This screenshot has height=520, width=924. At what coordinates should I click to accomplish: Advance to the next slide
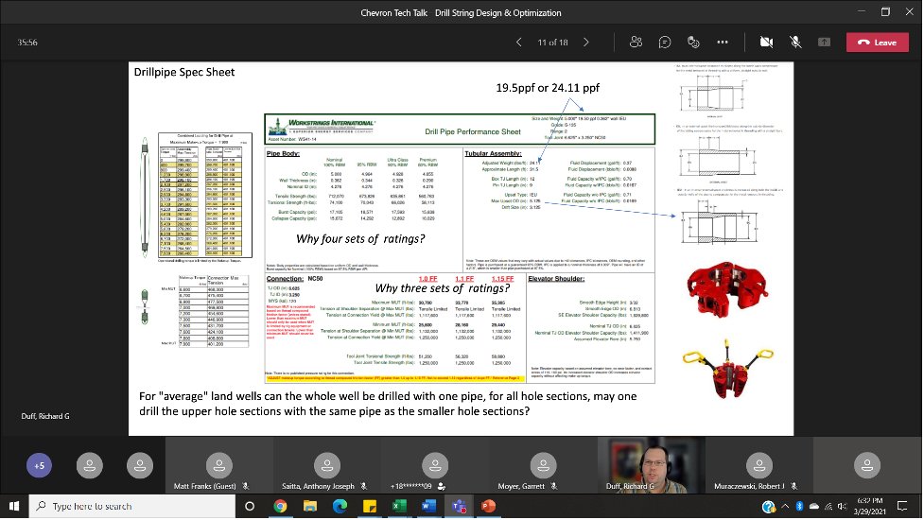coord(585,43)
